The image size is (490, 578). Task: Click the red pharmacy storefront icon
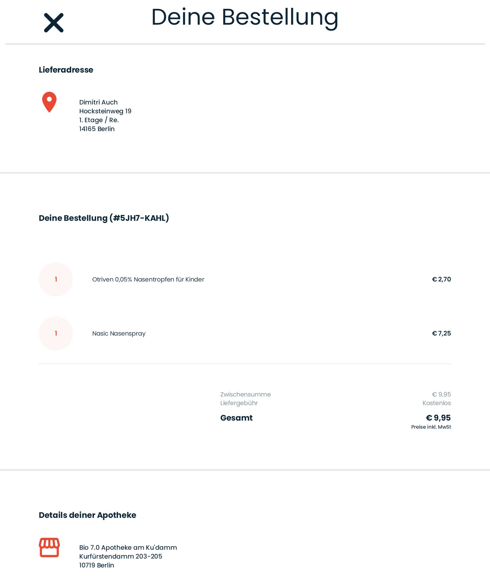click(x=49, y=547)
